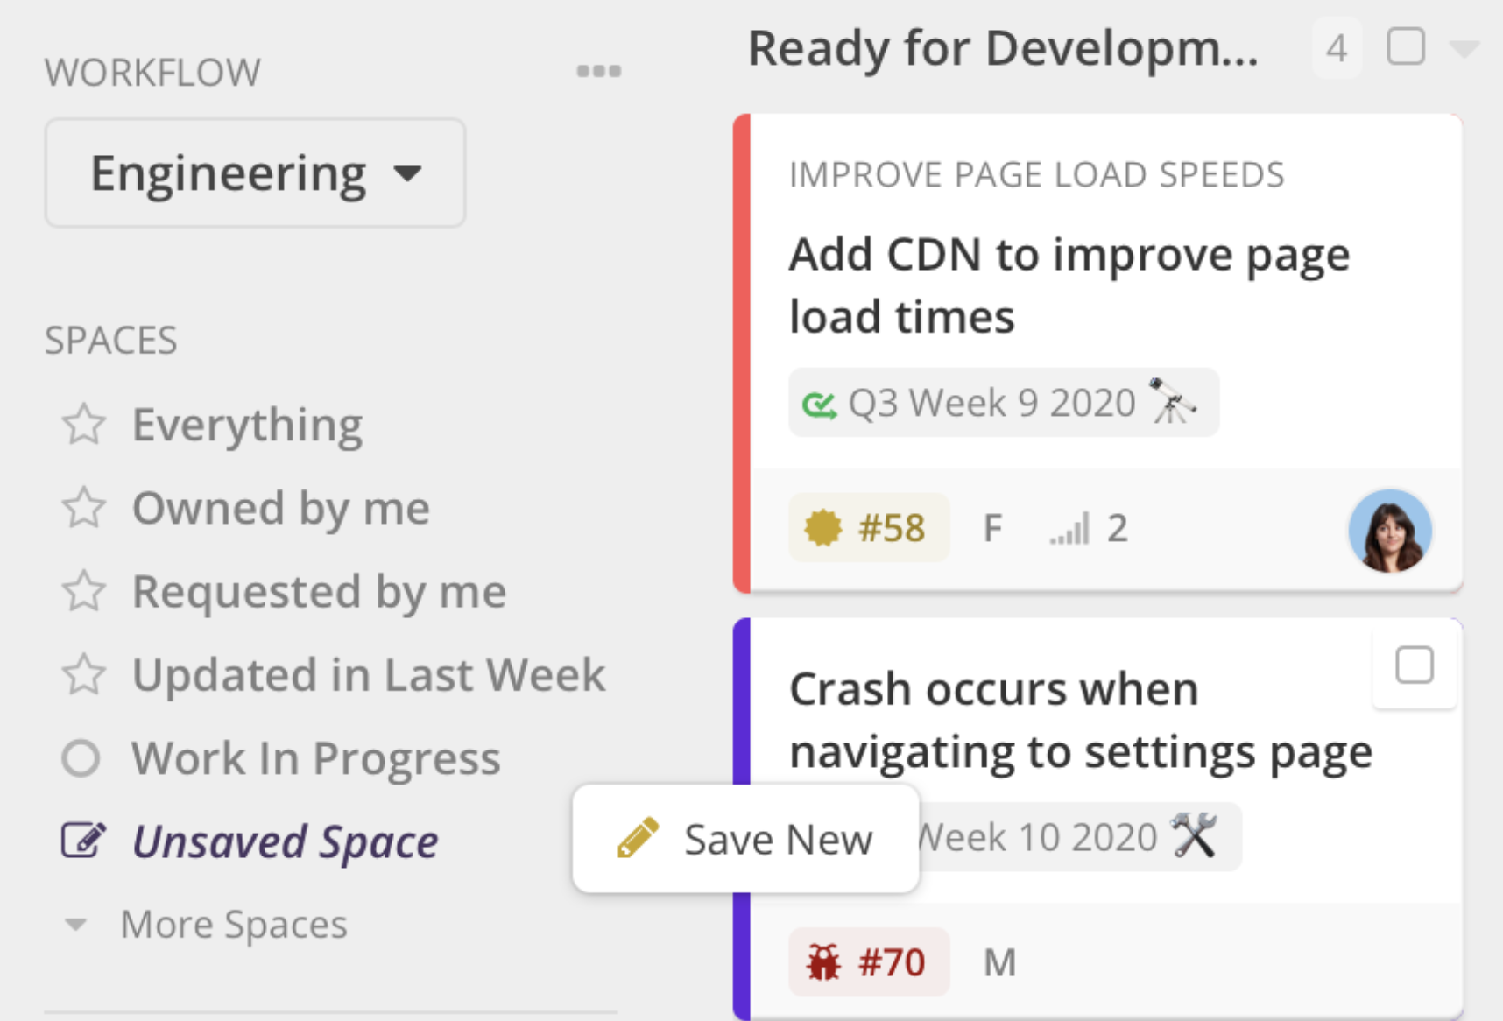This screenshot has height=1021, width=1503.
Task: Select the Unsaved Space item
Action: (x=285, y=841)
